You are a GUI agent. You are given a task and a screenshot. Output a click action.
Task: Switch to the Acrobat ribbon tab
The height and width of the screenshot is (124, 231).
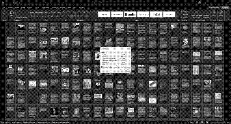click(82, 8)
